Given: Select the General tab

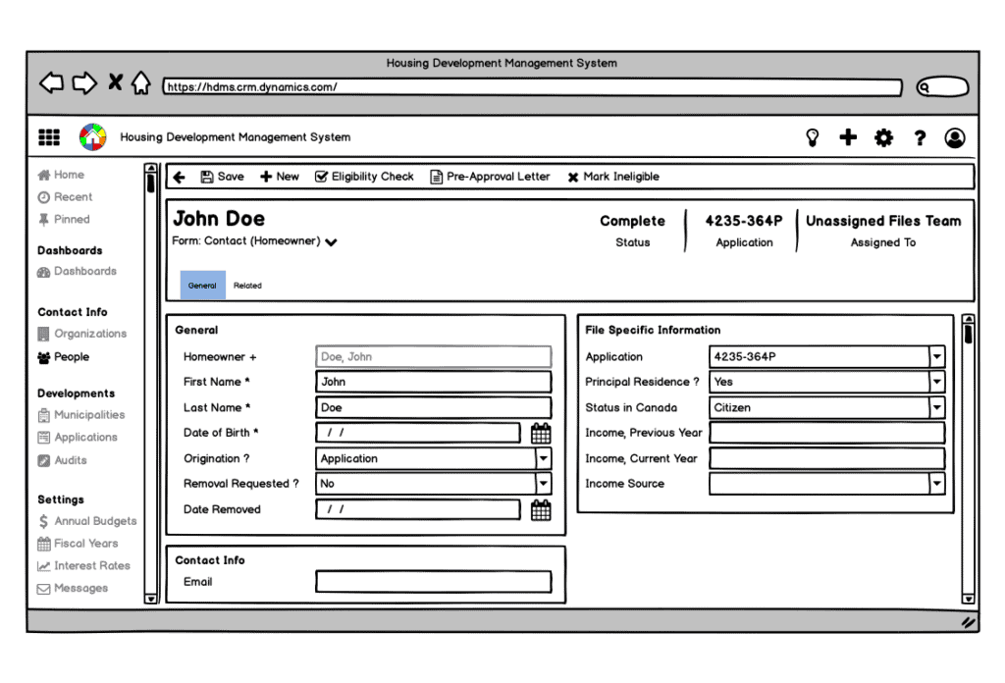Looking at the screenshot, I should tap(202, 286).
